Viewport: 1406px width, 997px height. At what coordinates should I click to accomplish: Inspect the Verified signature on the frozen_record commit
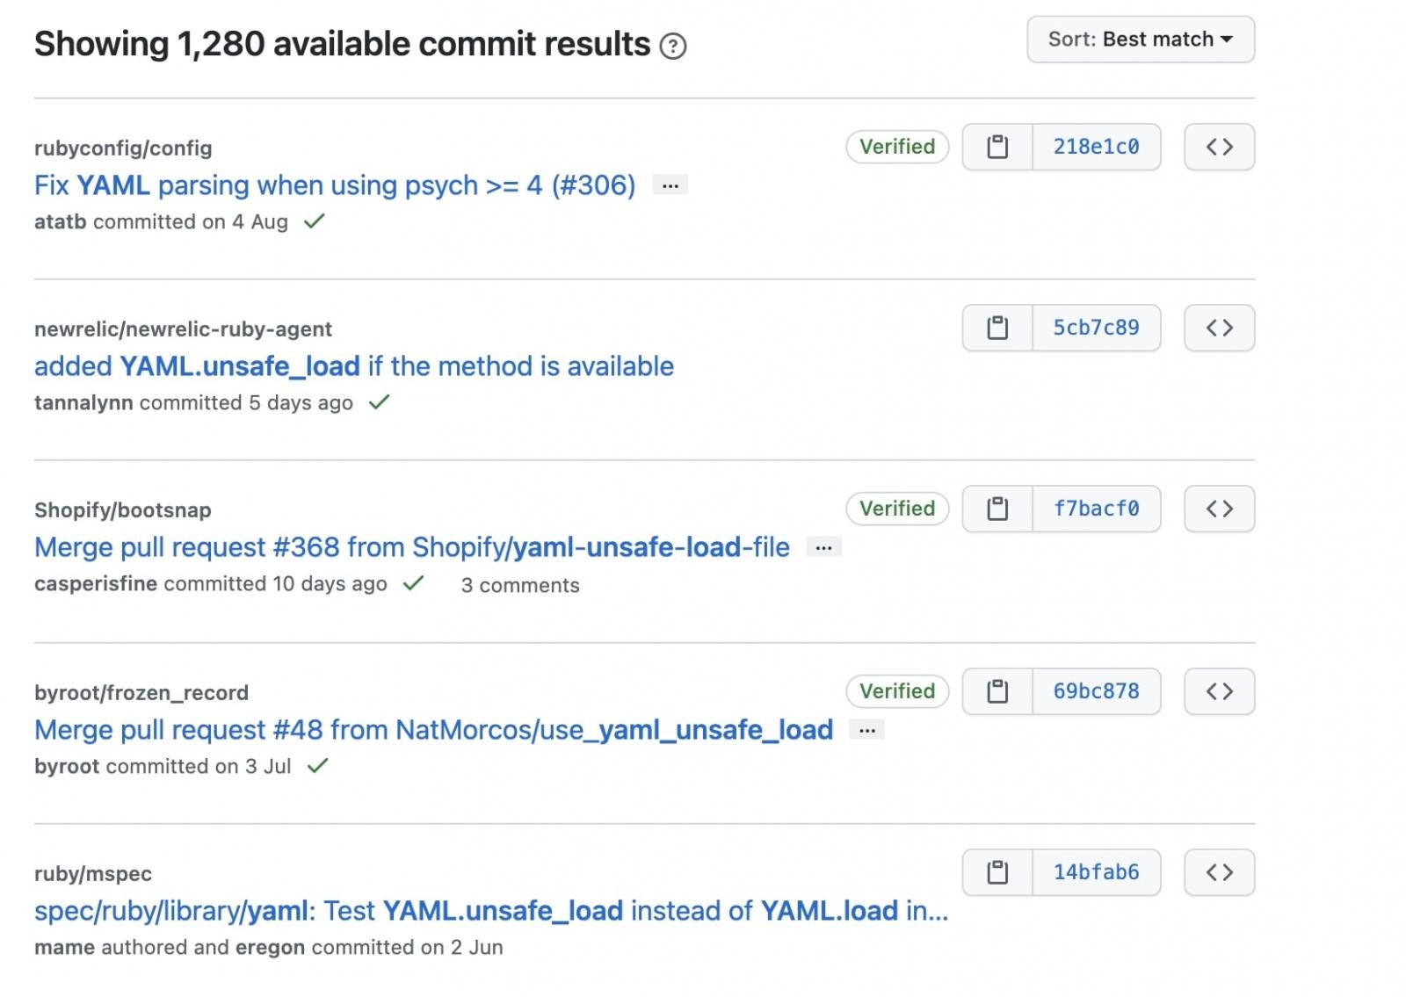click(896, 691)
